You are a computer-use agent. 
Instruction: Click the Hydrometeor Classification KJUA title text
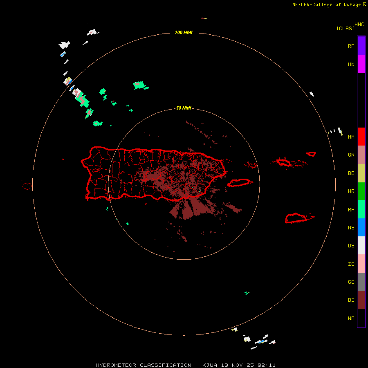[x=185, y=365]
